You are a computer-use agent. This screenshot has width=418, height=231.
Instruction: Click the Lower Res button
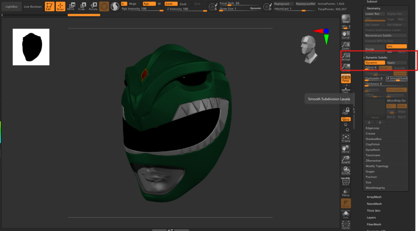375,14
